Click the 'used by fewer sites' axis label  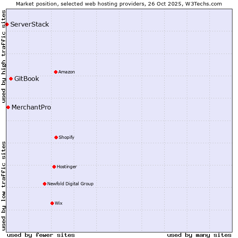41,235
